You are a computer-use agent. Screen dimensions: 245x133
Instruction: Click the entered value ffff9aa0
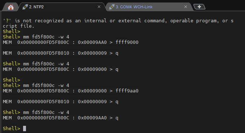click(x=127, y=91)
